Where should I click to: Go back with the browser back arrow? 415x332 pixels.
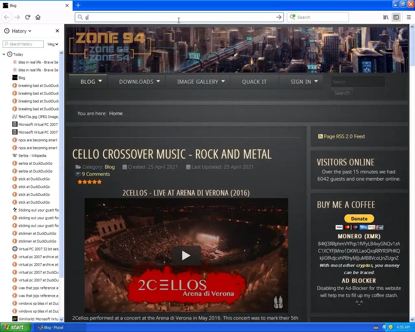pyautogui.click(x=6, y=17)
